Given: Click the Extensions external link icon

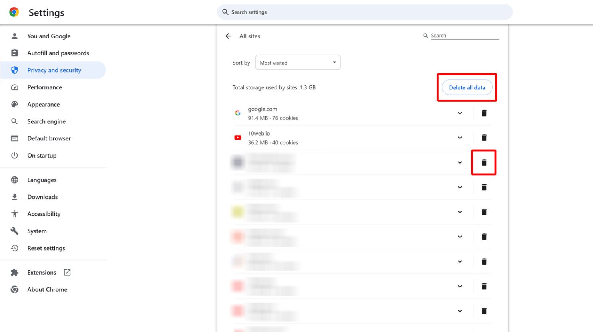Looking at the screenshot, I should pyautogui.click(x=67, y=272).
